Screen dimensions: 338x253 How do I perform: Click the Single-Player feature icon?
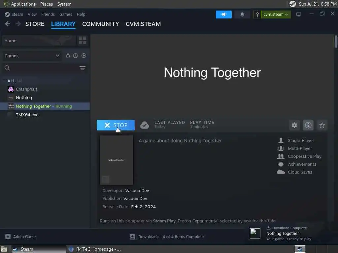coord(281,140)
